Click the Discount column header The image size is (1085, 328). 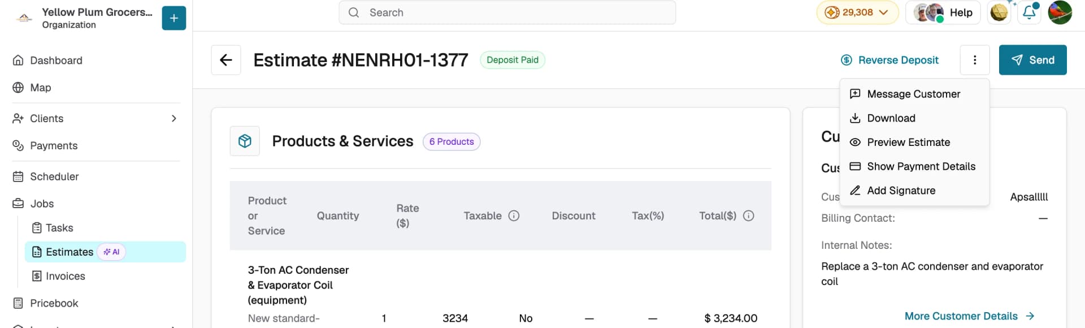tap(574, 215)
